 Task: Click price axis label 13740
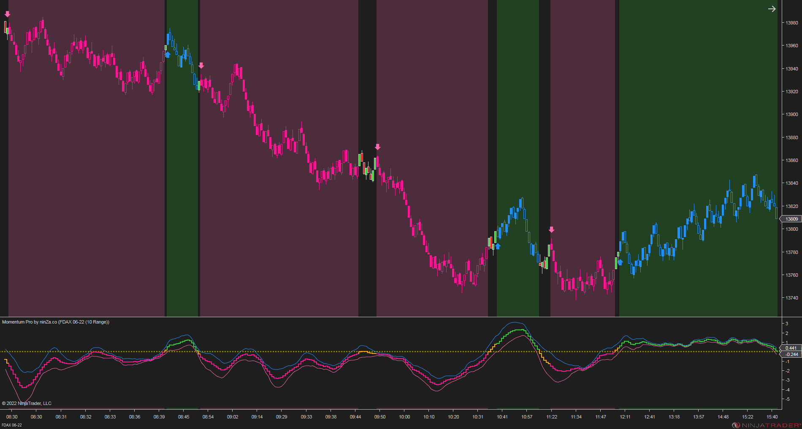pos(792,298)
